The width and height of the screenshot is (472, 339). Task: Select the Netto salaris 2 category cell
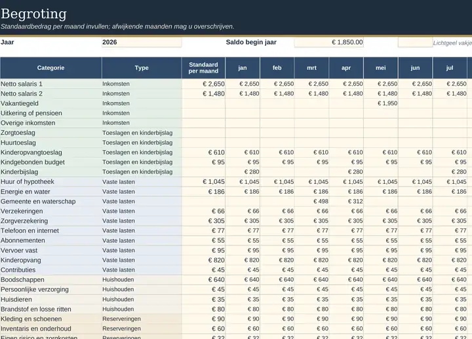pyautogui.click(x=51, y=94)
